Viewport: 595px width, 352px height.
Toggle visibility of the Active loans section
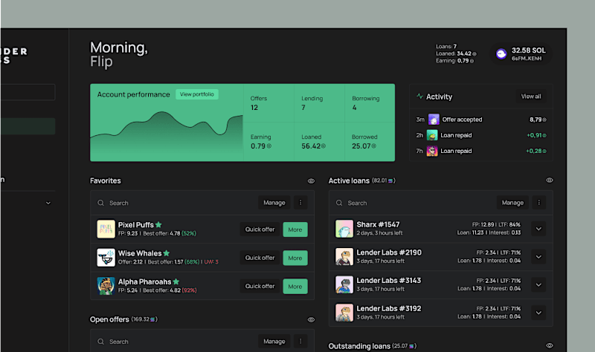pos(550,180)
